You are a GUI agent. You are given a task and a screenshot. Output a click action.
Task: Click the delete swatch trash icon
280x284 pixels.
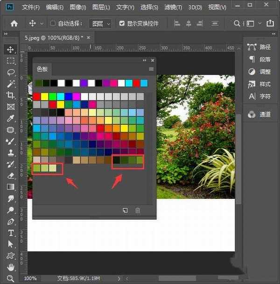click(x=138, y=210)
